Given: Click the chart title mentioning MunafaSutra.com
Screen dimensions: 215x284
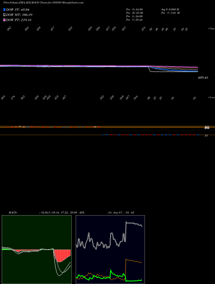Looking at the screenshot, I should (43, 3).
